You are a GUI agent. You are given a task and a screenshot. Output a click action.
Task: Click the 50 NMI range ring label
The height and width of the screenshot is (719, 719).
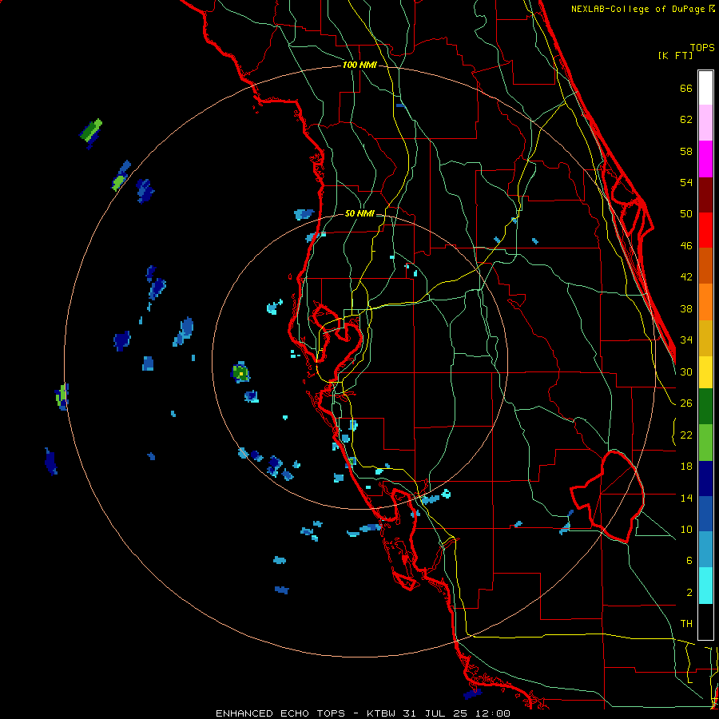click(x=359, y=213)
